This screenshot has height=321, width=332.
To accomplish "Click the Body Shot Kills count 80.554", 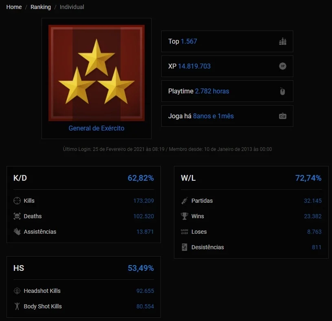I will 145,306.
